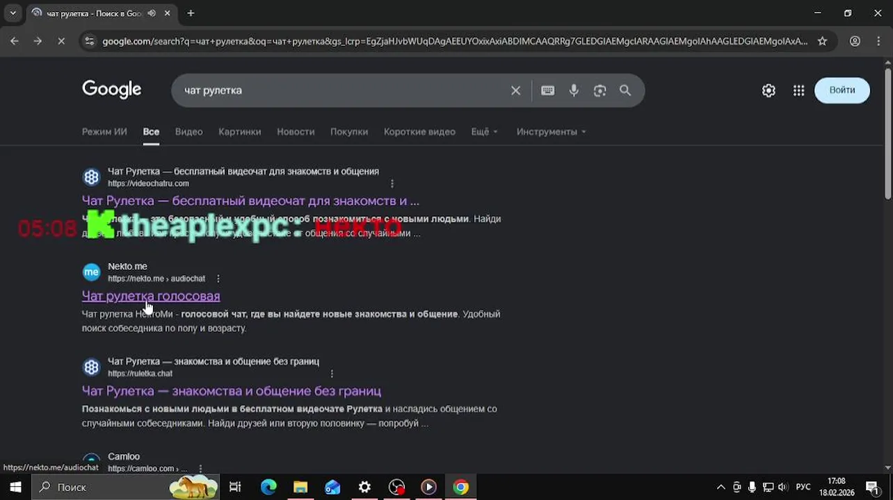The height and width of the screenshot is (500, 893).
Task: Open the Windows Start menu
Action: 15,487
